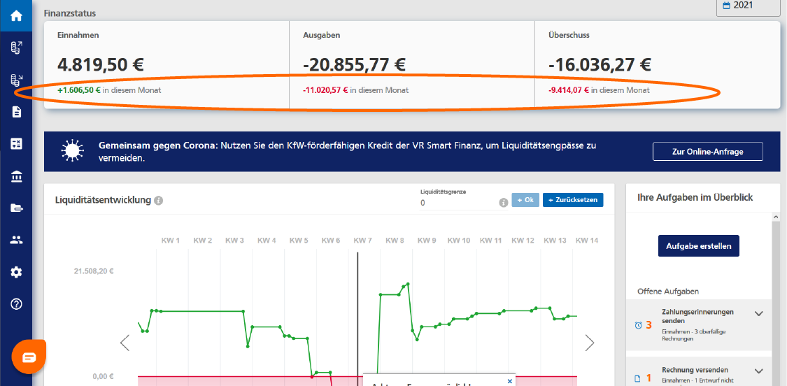Click +1.606,50 € in diesem Monat
Image resolution: width=787 pixels, height=386 pixels.
(110, 90)
